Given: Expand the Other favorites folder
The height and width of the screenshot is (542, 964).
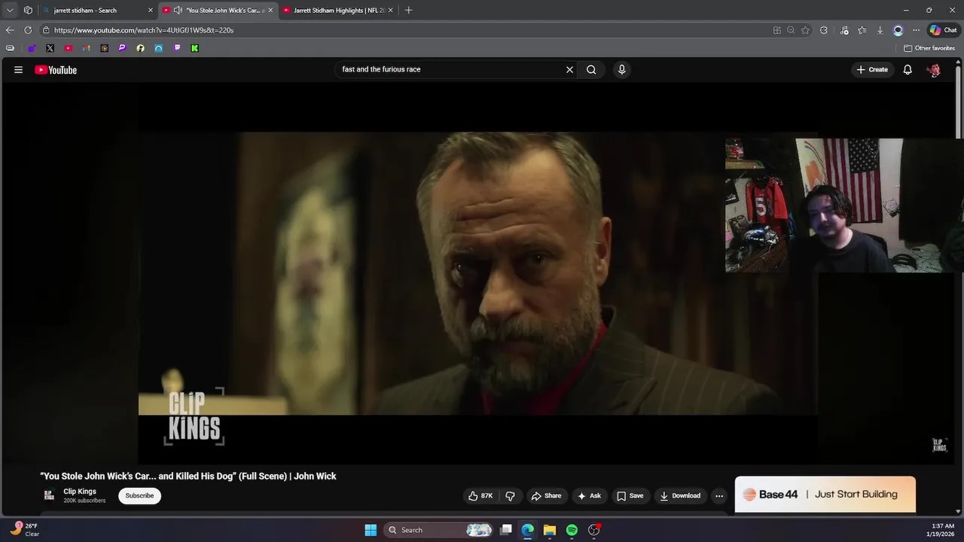Looking at the screenshot, I should click(x=929, y=48).
